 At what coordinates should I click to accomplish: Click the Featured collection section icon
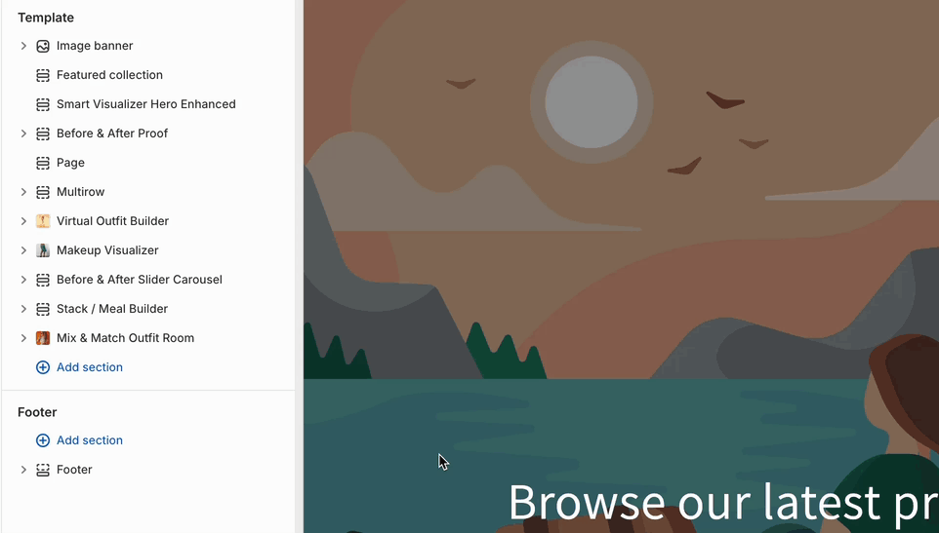[43, 75]
